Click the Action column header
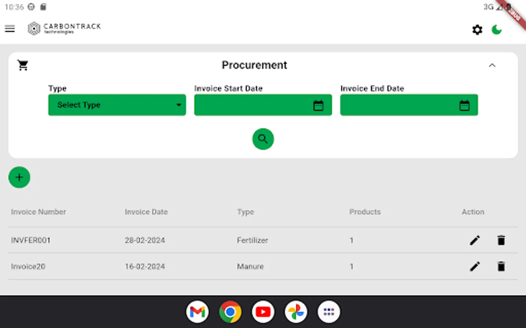 (473, 212)
